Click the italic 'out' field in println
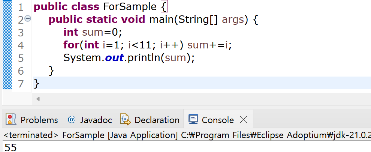 point(114,58)
